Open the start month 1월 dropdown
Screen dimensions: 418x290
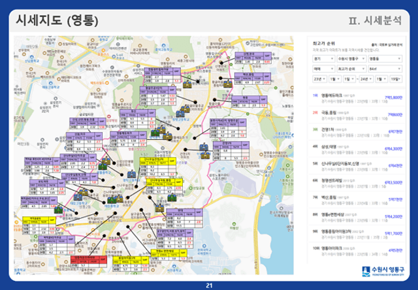pos(335,79)
